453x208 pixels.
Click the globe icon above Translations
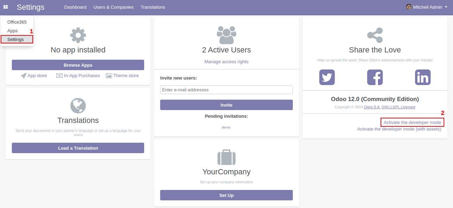click(x=78, y=106)
